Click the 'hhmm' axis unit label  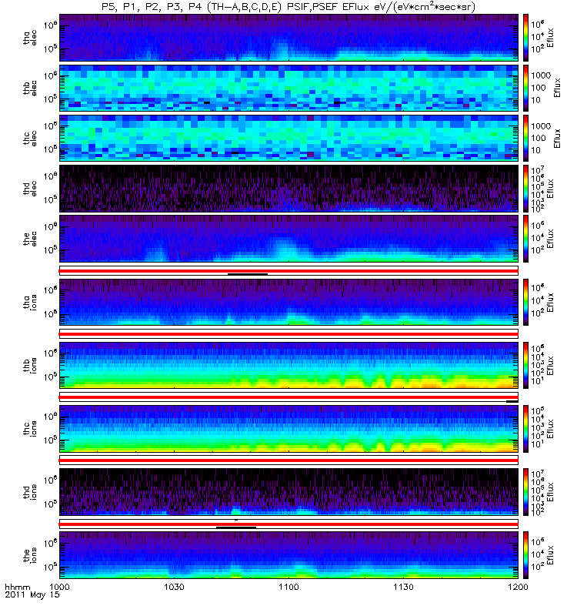click(18, 588)
